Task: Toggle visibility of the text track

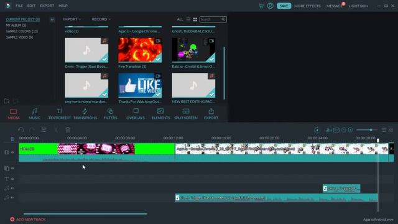Action: 12,179
